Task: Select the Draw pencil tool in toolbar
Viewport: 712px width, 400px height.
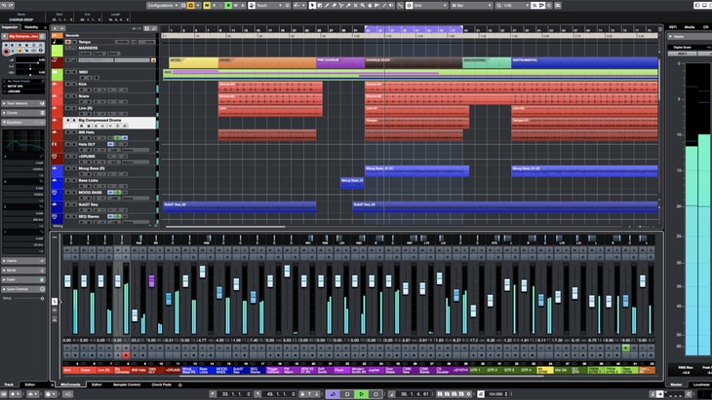Action: (327, 6)
